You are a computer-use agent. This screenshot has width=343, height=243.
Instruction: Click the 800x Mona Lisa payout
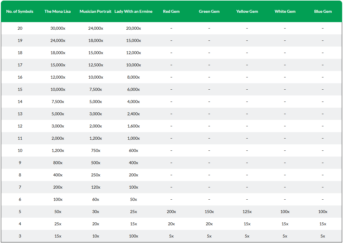point(58,163)
